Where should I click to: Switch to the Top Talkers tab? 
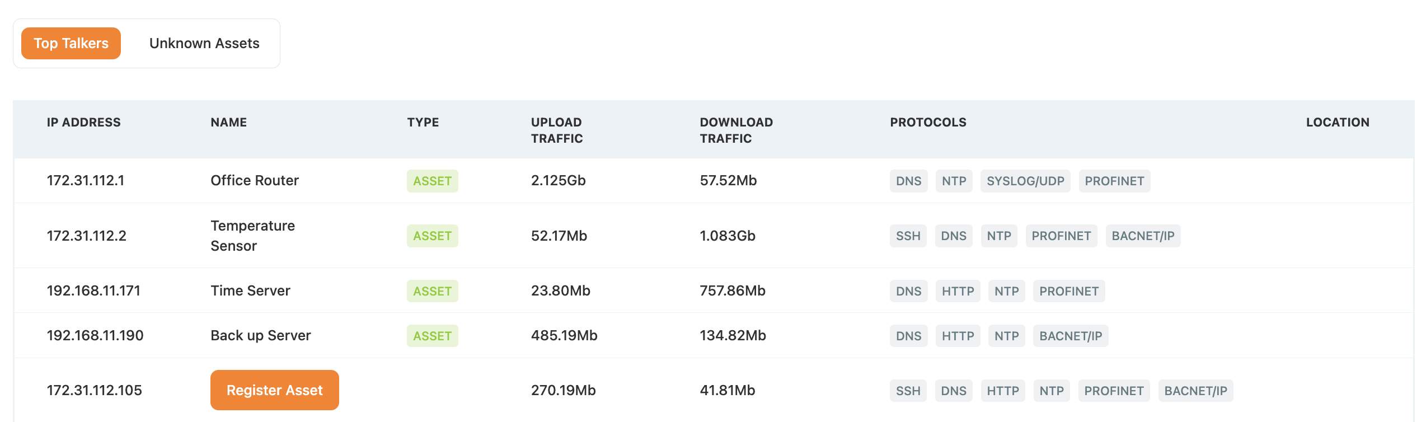click(x=71, y=44)
